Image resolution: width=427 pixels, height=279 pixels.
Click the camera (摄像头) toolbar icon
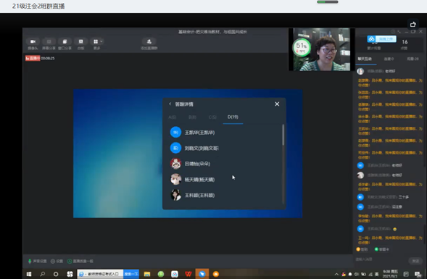coord(33,41)
